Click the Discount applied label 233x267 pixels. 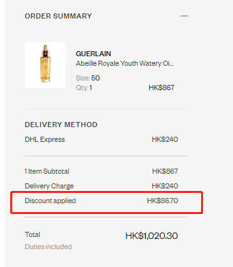pyautogui.click(x=50, y=201)
